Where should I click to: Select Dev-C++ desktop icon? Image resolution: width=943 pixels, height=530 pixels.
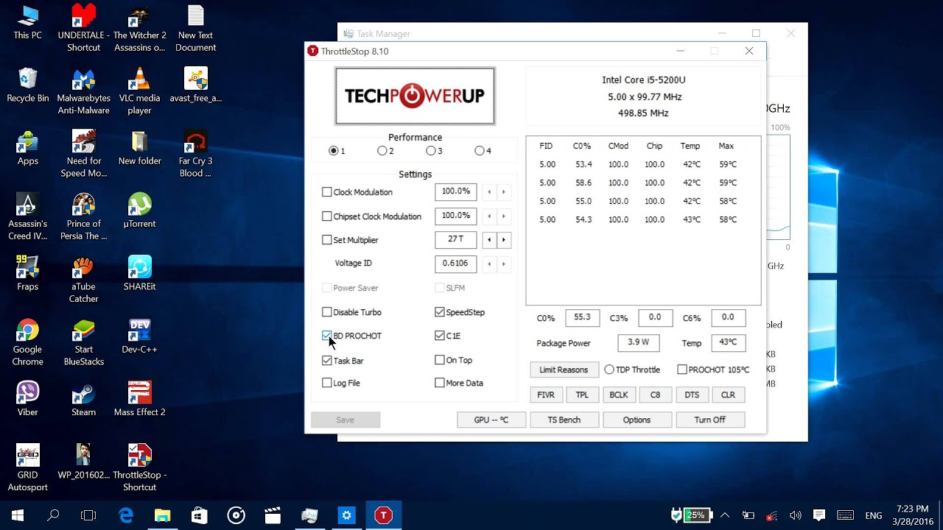coord(139,336)
